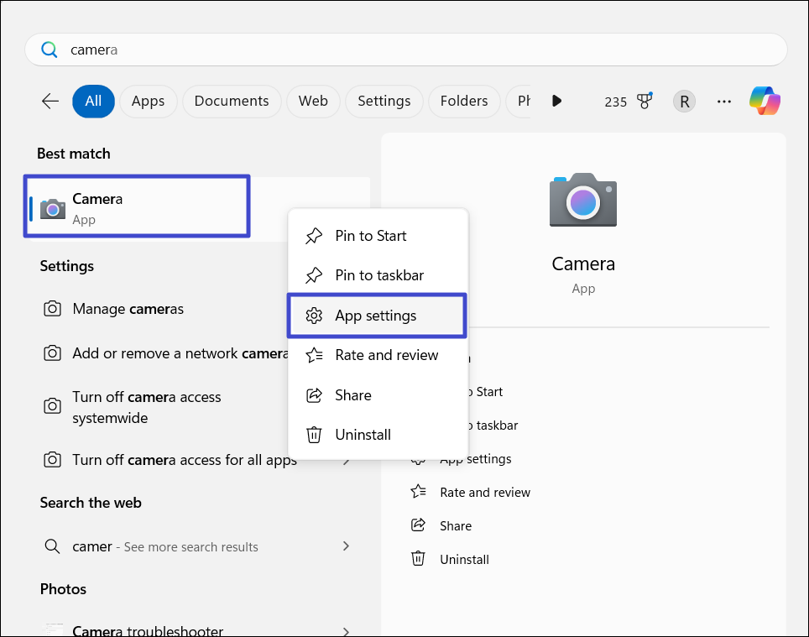Click the Uninstall trash icon in right panel
Image resolution: width=809 pixels, height=637 pixels.
418,559
